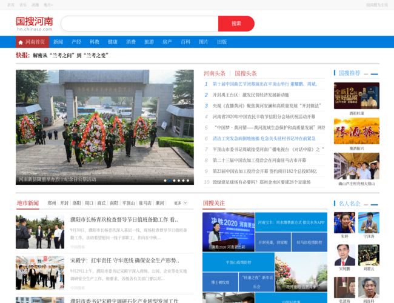Open thumbnail for 杨青玖 inspection article
This screenshot has width=394, height=303.
pos(40,232)
